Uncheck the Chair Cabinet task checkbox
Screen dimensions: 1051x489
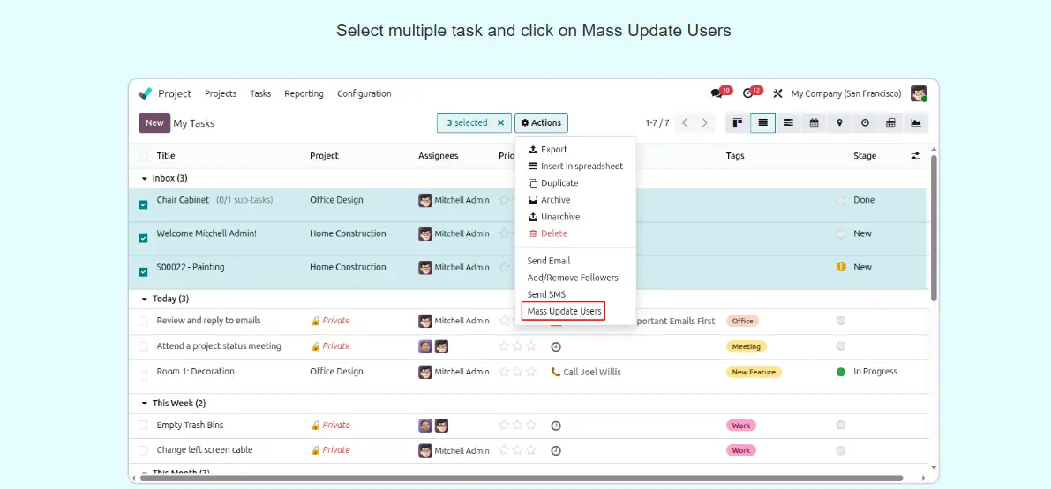143,204
